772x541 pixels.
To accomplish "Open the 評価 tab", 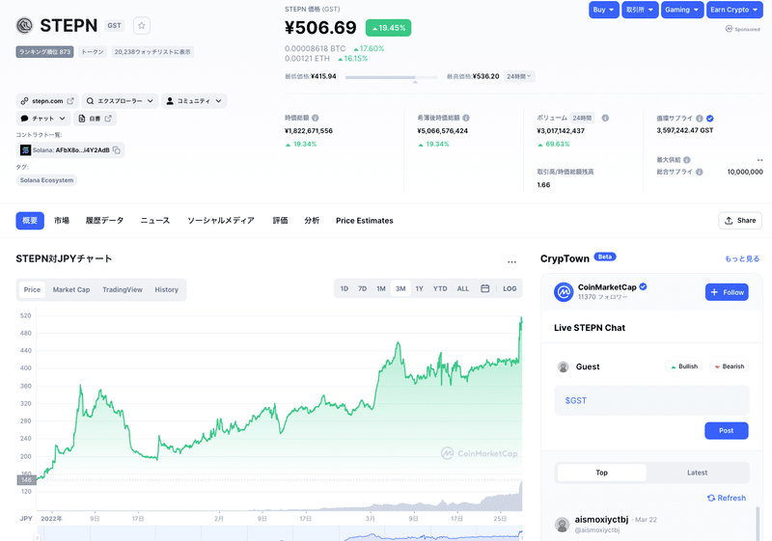I will [280, 221].
